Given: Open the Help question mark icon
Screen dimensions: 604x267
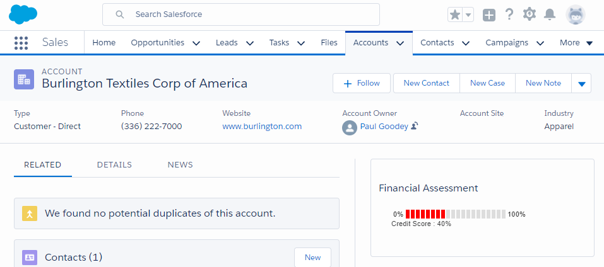Looking at the screenshot, I should pos(509,14).
